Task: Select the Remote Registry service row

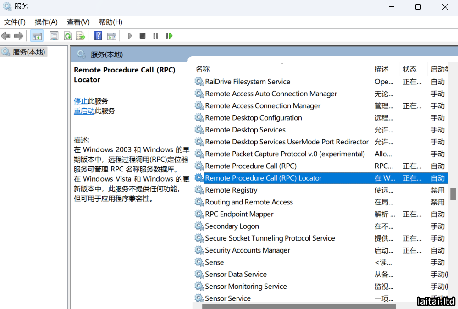Action: (231, 190)
